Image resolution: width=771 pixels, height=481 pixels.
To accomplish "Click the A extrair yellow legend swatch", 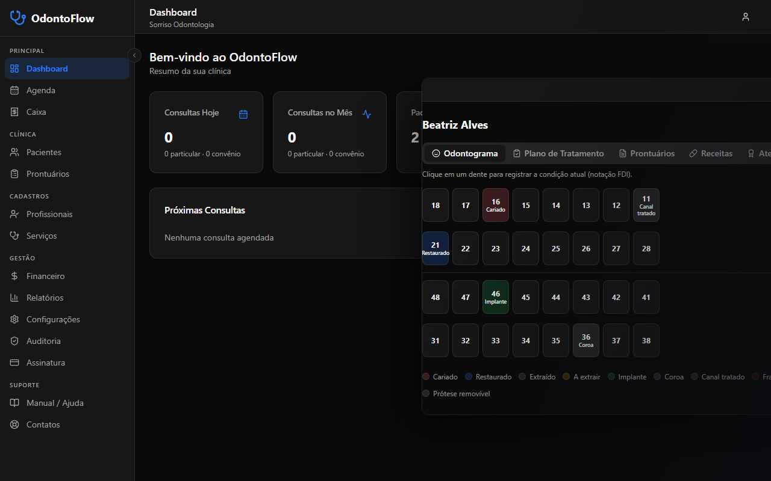I will (566, 377).
